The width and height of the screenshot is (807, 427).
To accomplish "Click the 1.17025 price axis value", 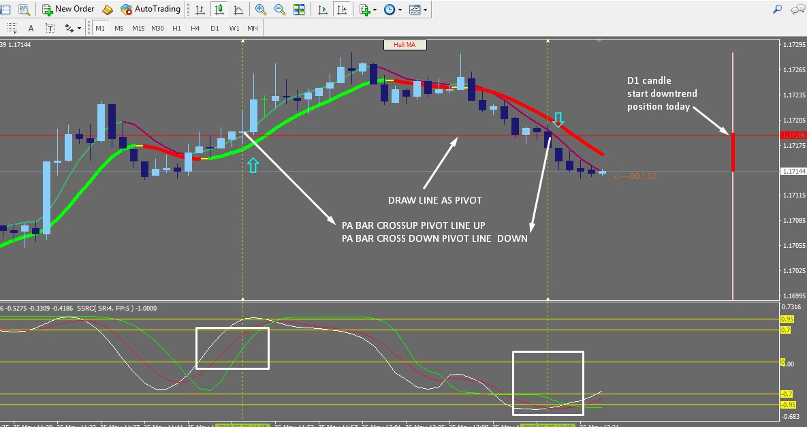I will 794,270.
